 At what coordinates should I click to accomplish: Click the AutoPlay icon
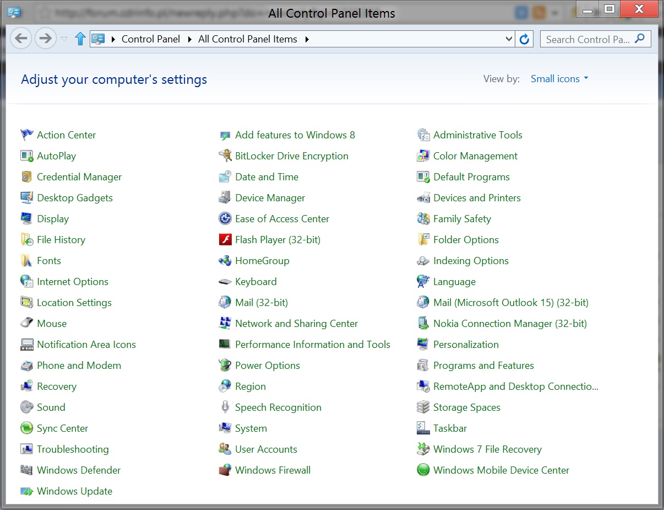click(26, 155)
